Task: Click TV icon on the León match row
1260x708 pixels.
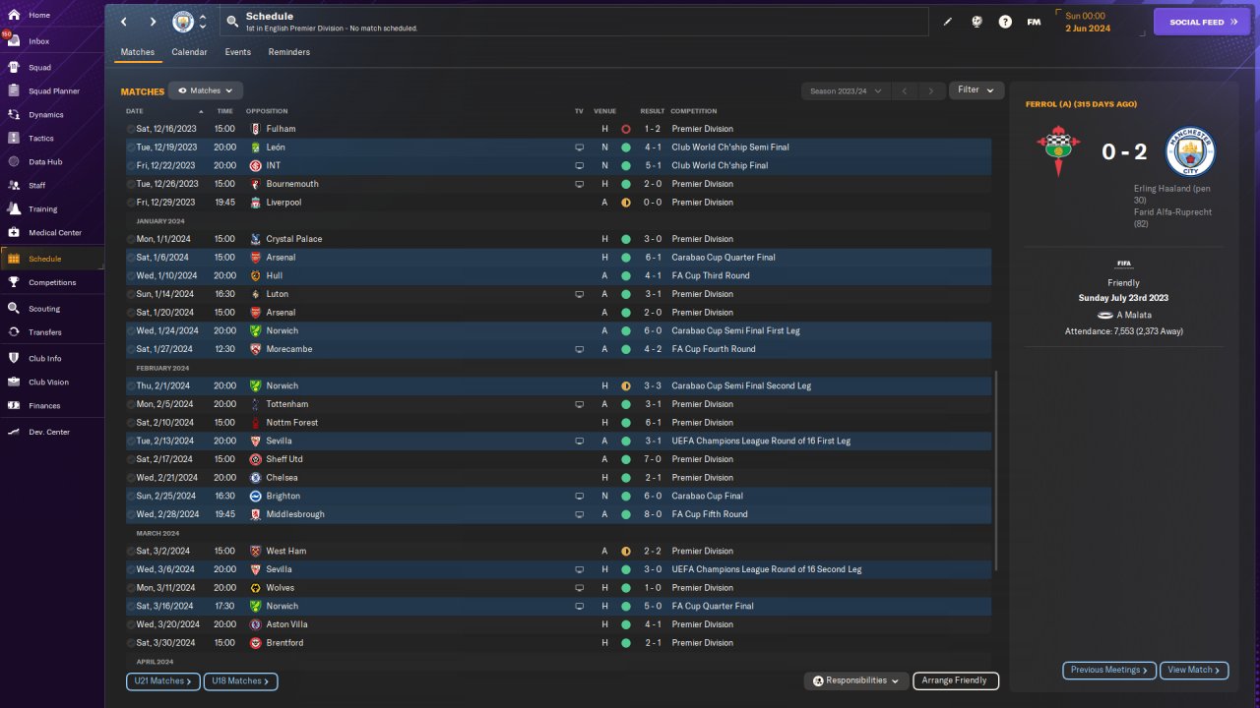Action: point(580,147)
